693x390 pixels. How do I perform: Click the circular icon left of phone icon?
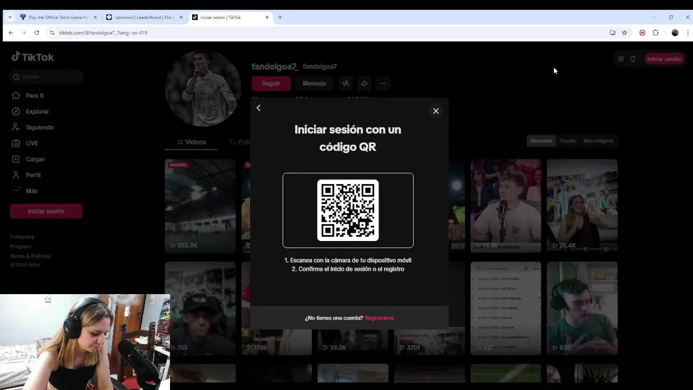tap(621, 59)
